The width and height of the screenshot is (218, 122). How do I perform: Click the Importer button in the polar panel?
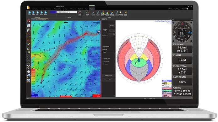coord(112,26)
